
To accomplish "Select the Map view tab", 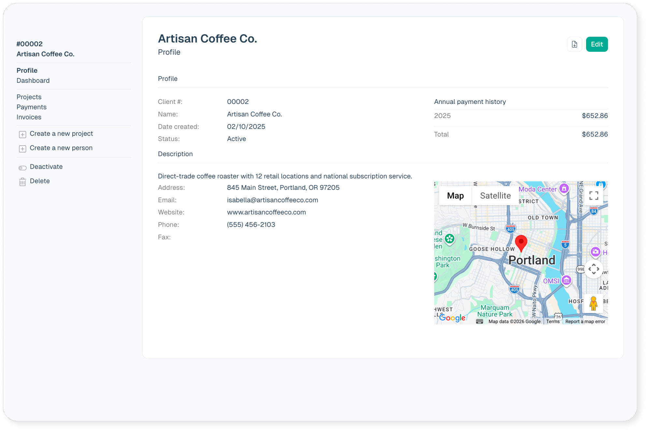I will click(x=455, y=195).
